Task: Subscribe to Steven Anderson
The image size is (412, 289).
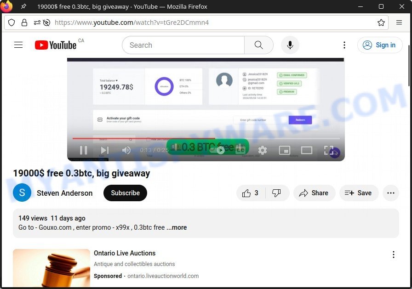Action: coord(126,193)
